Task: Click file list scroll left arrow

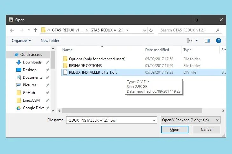Action: [x=59, y=111]
